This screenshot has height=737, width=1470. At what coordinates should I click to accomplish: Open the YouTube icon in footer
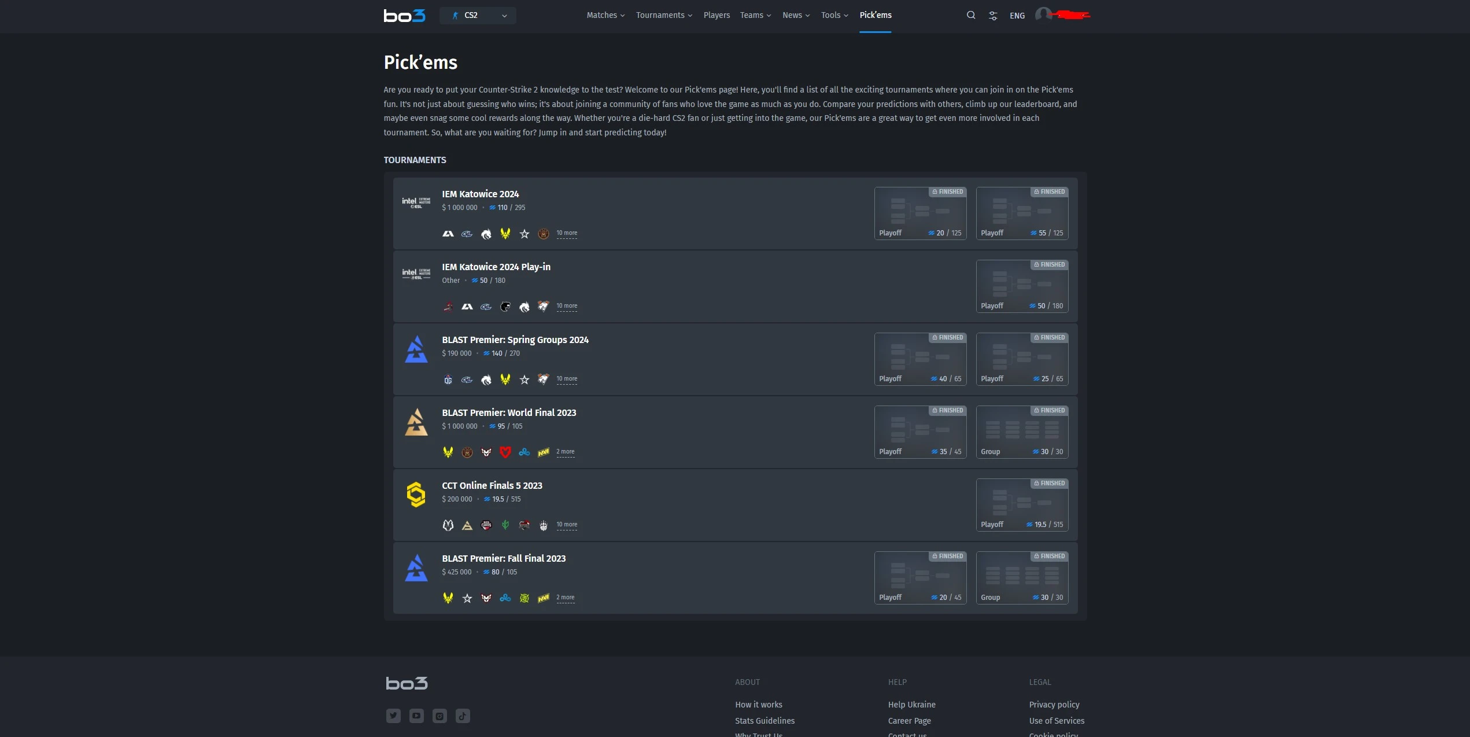[416, 716]
